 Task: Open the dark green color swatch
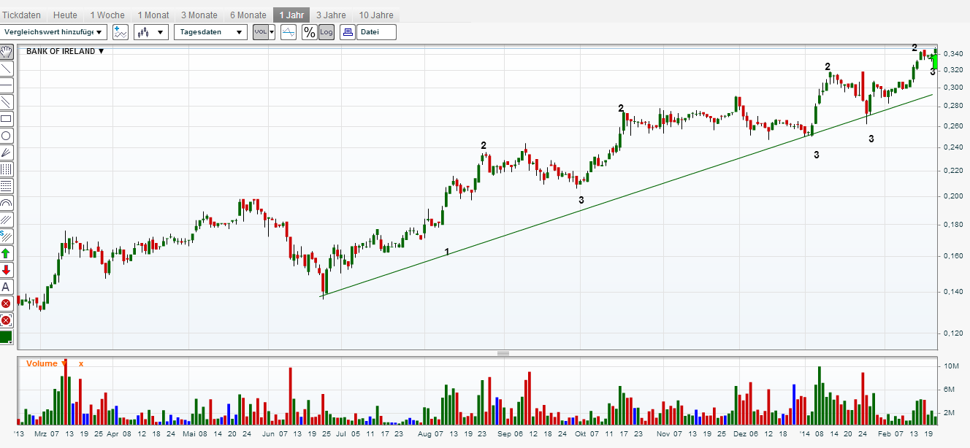pos(6,337)
